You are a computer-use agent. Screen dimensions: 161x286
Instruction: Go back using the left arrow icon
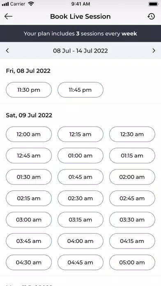tap(8, 16)
